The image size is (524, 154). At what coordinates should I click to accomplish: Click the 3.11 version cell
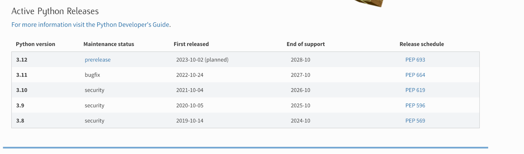tap(22, 75)
